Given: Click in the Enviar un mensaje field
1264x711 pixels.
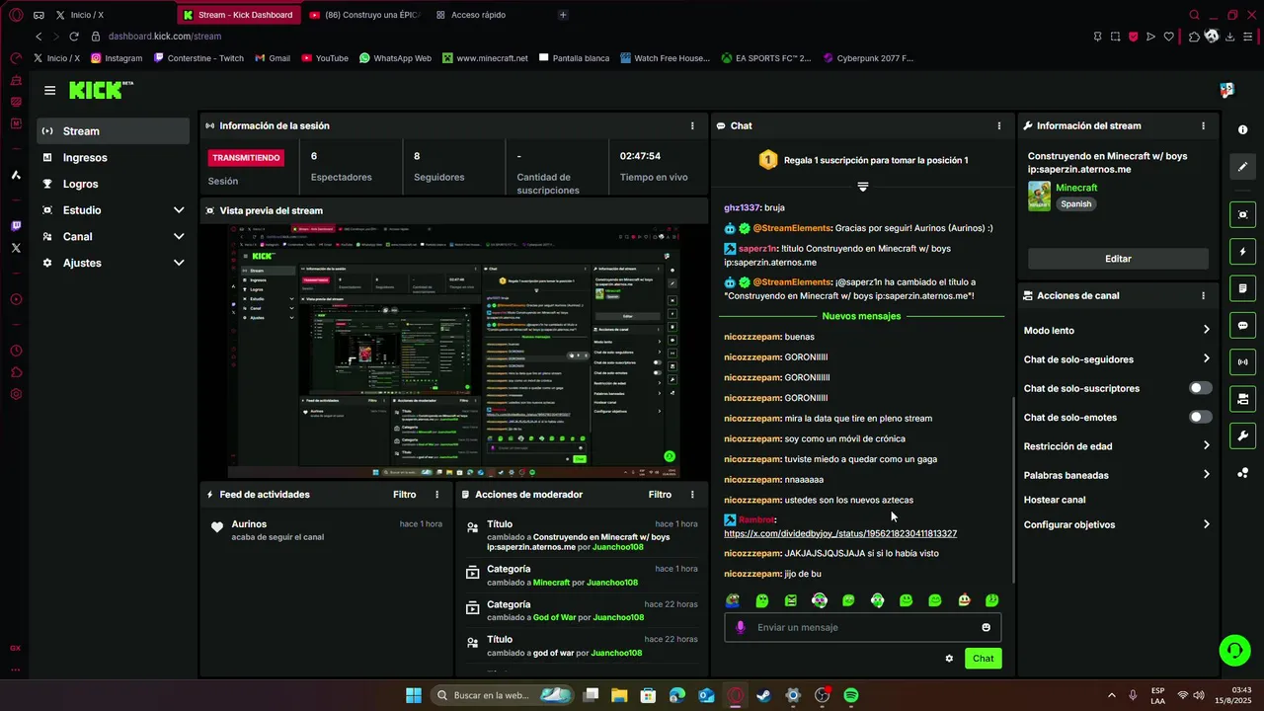Looking at the screenshot, I should click(863, 627).
